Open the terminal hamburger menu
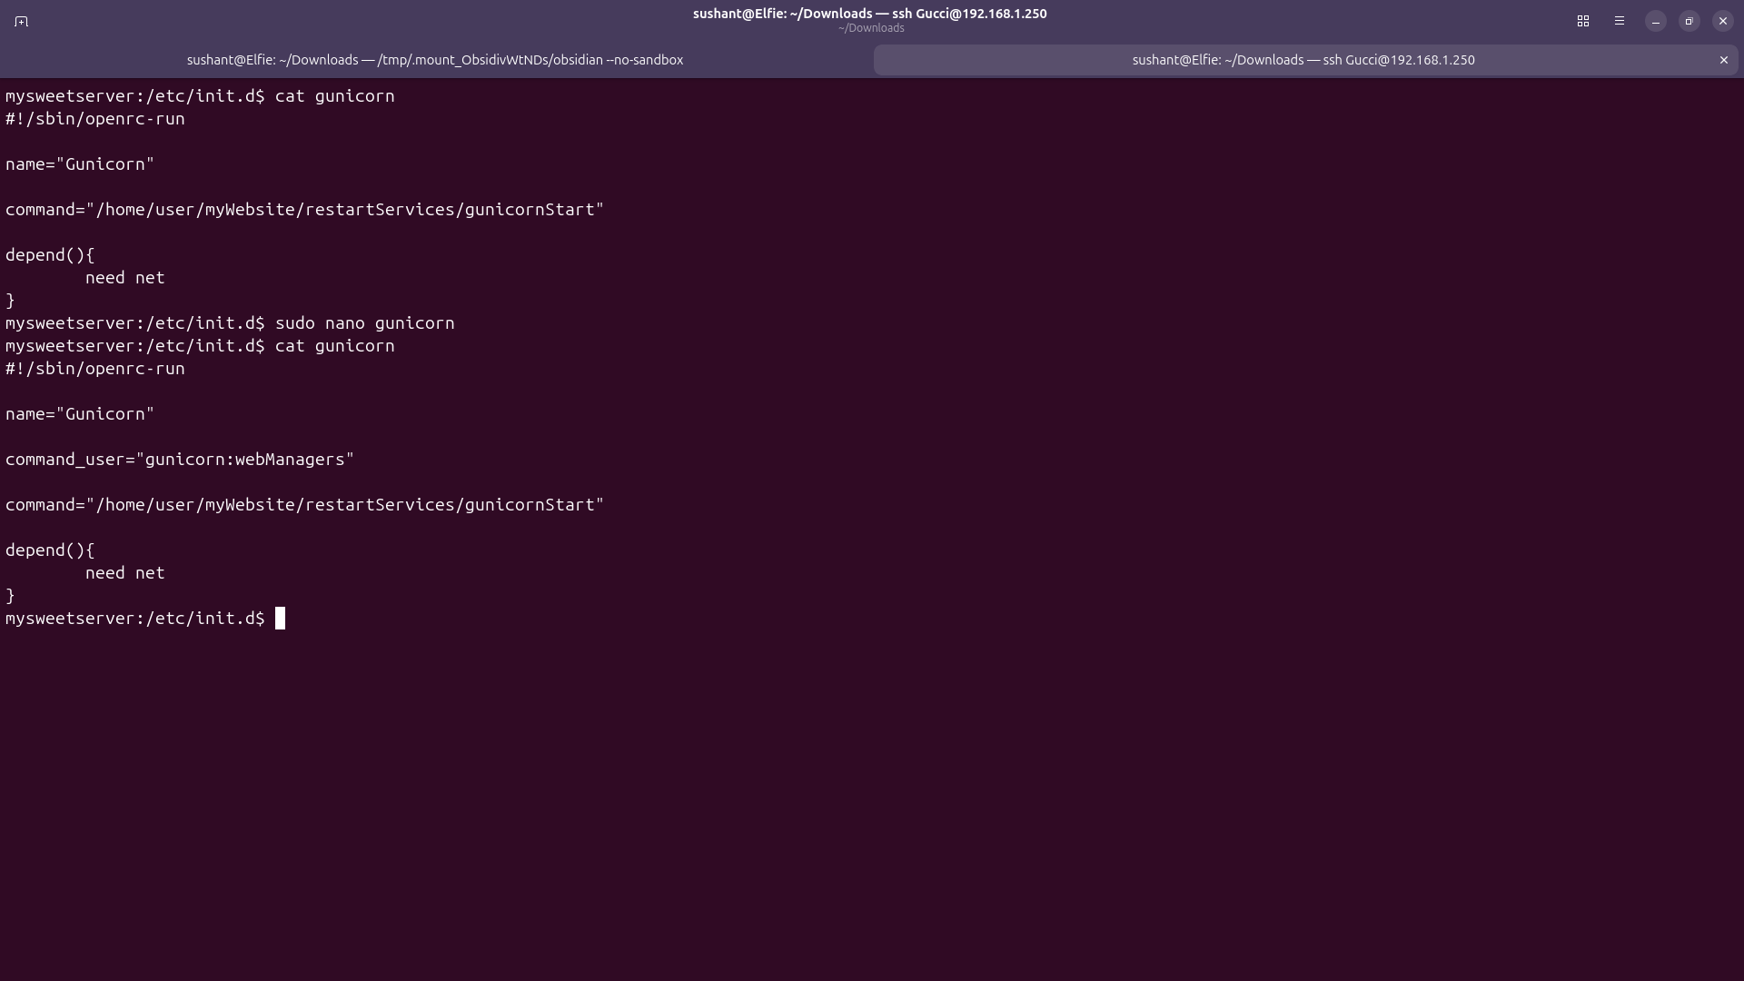 [1620, 21]
